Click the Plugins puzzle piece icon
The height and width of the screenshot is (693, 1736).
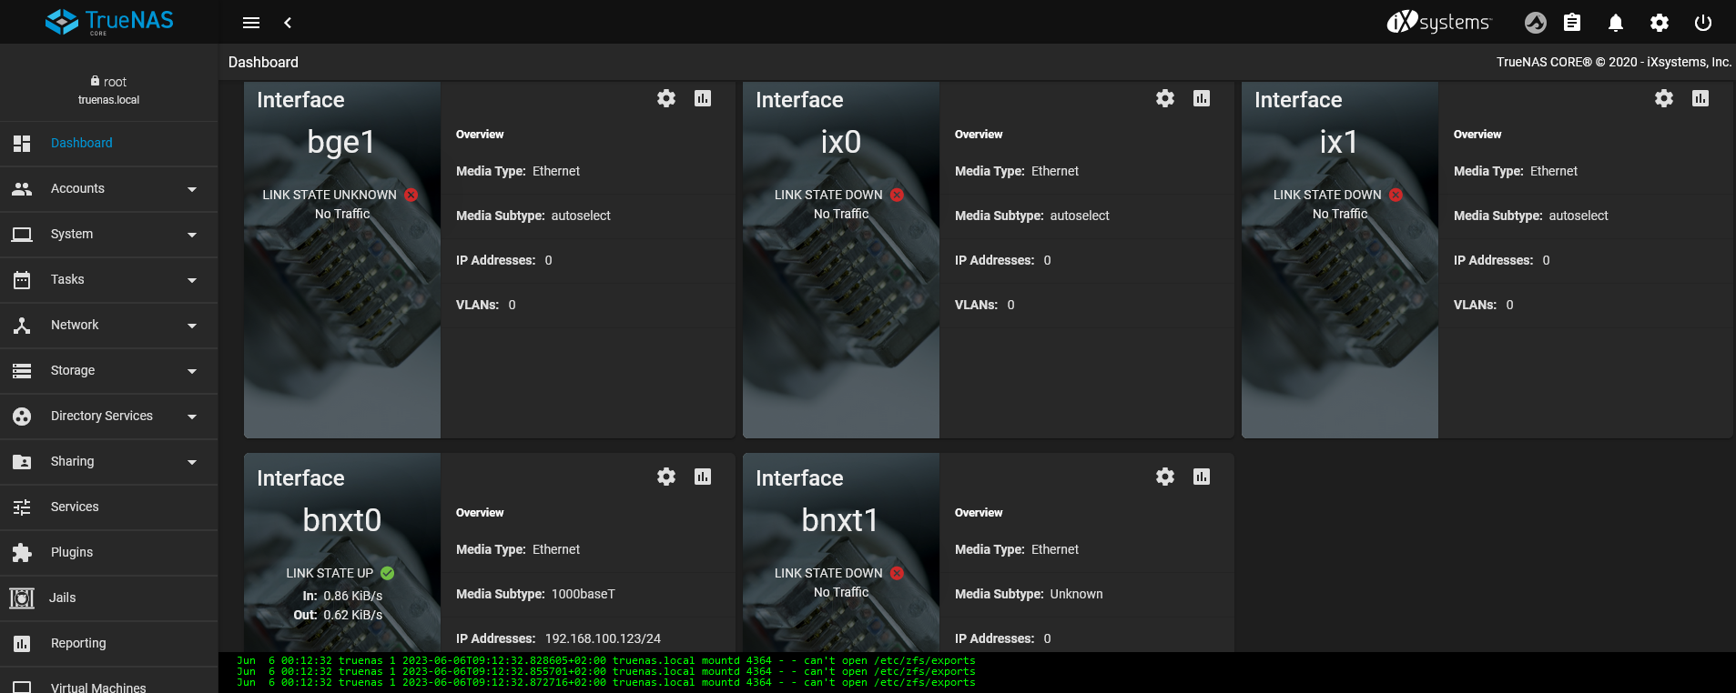[x=22, y=553]
